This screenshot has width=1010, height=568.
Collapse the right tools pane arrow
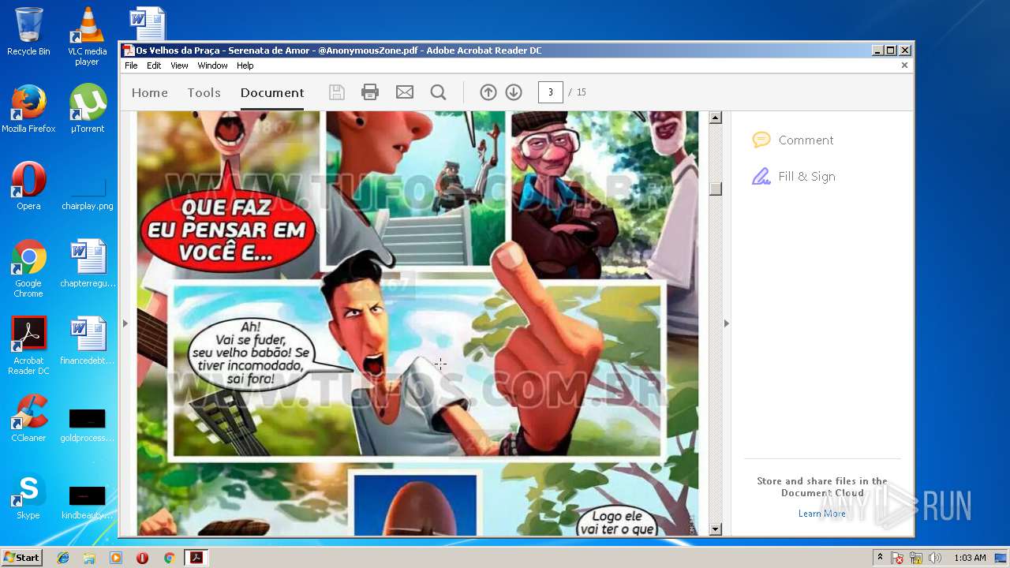coord(727,323)
